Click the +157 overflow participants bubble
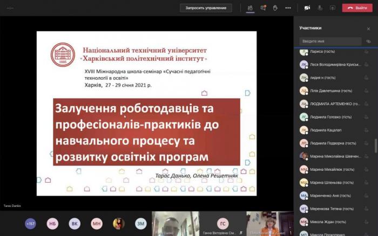The height and width of the screenshot is (236, 378). (x=31, y=224)
